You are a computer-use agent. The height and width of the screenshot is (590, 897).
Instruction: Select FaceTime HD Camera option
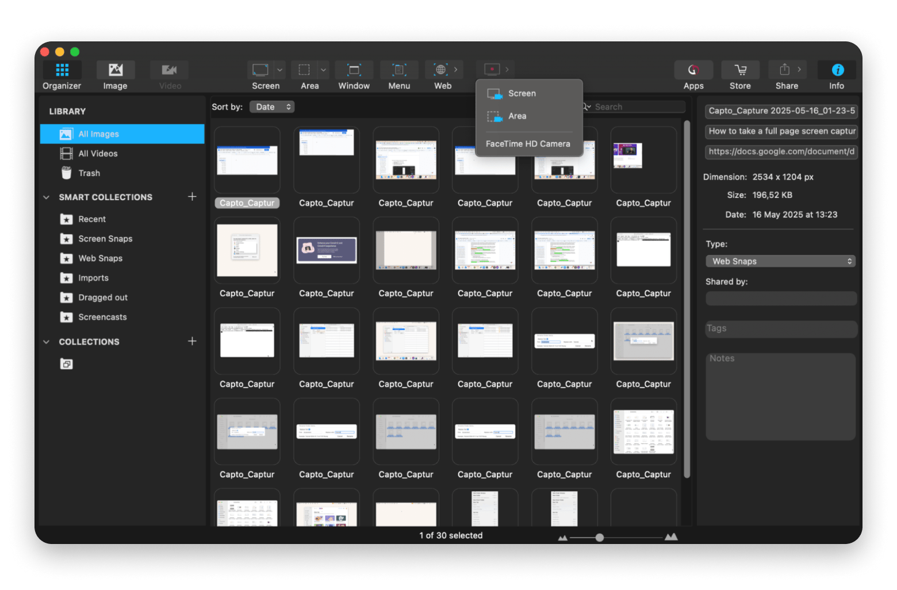[528, 144]
